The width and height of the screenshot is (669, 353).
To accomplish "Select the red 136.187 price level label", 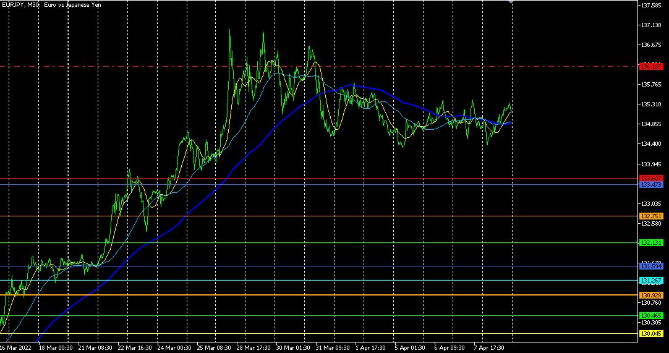I will [x=651, y=67].
